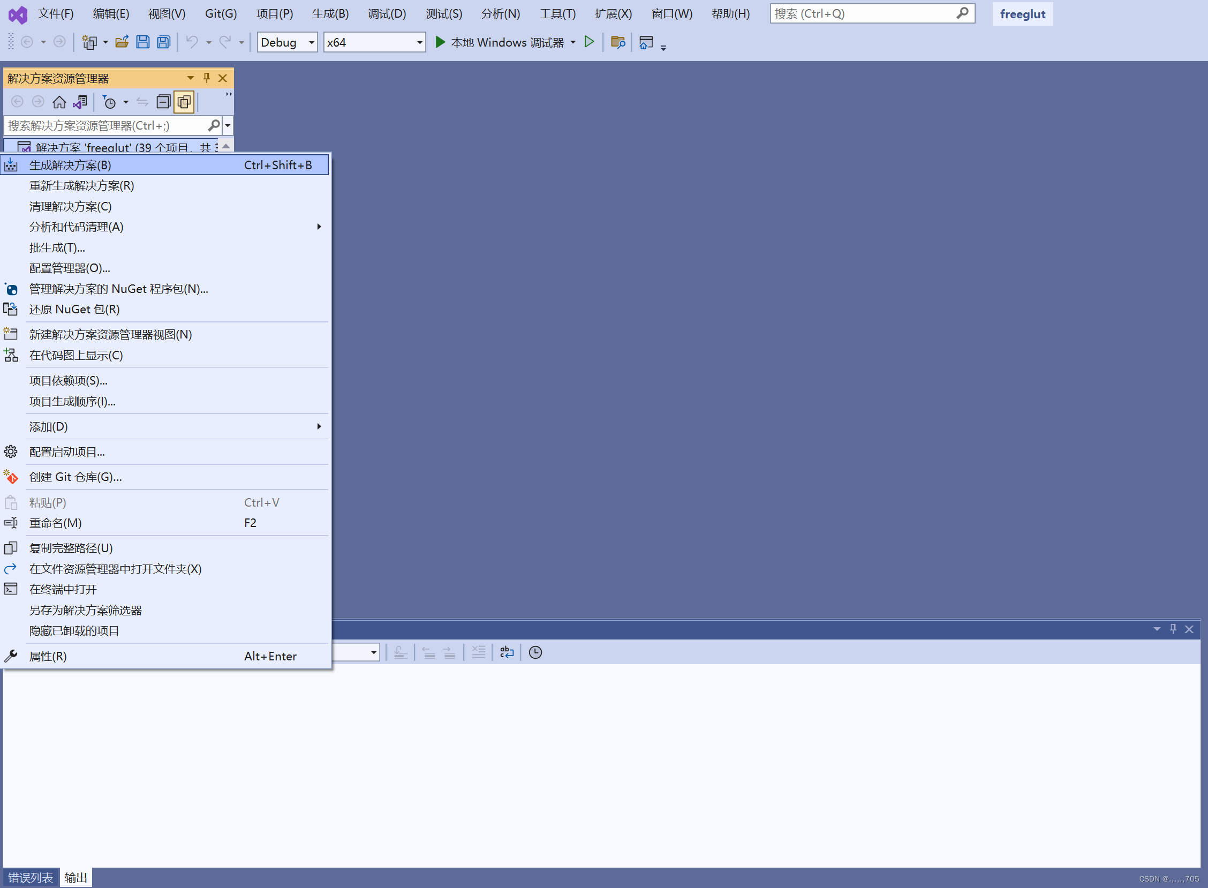This screenshot has height=888, width=1208.
Task: Click the Home icon in Solution Explorer
Action: tap(59, 102)
